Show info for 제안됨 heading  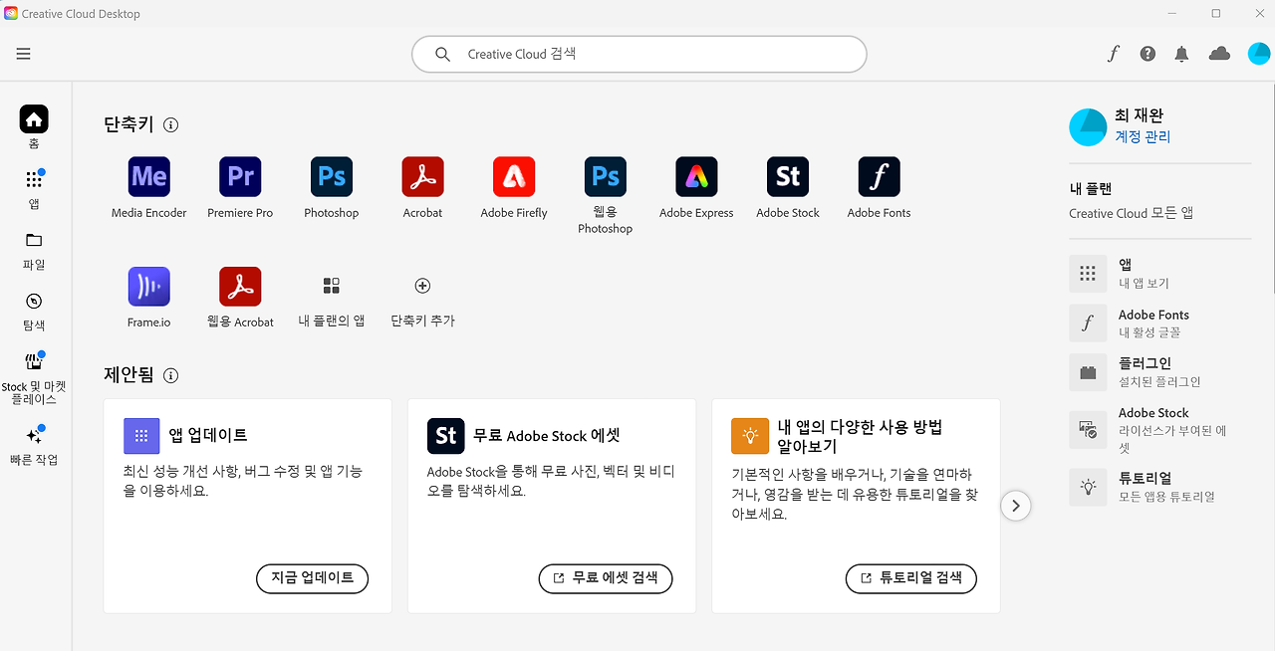click(170, 375)
